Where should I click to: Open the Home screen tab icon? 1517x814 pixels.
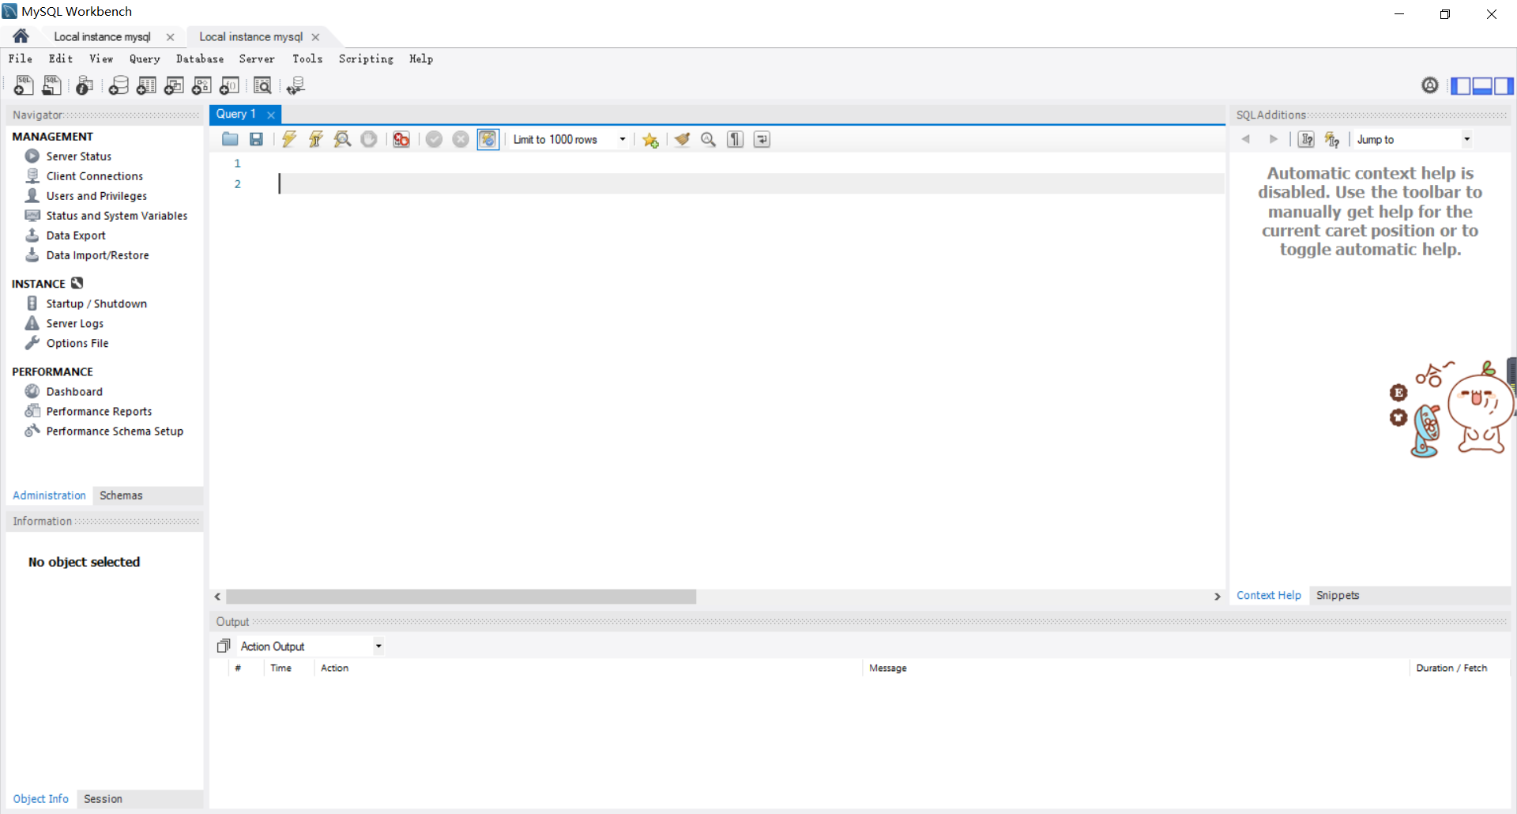coord(21,36)
